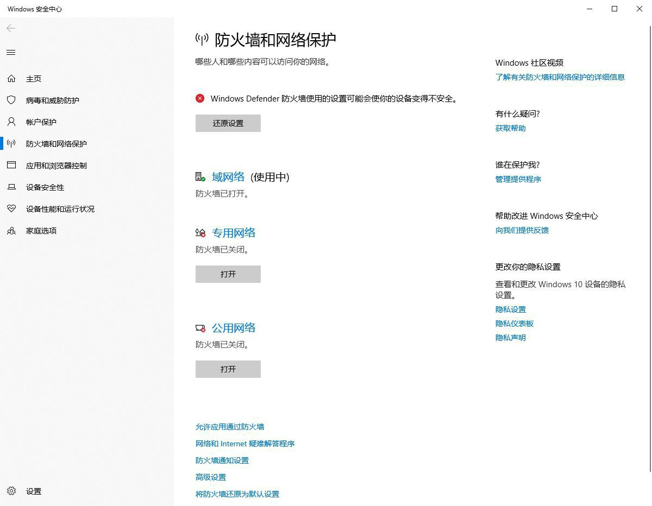Click the vertical scrollbar on right

(649, 249)
